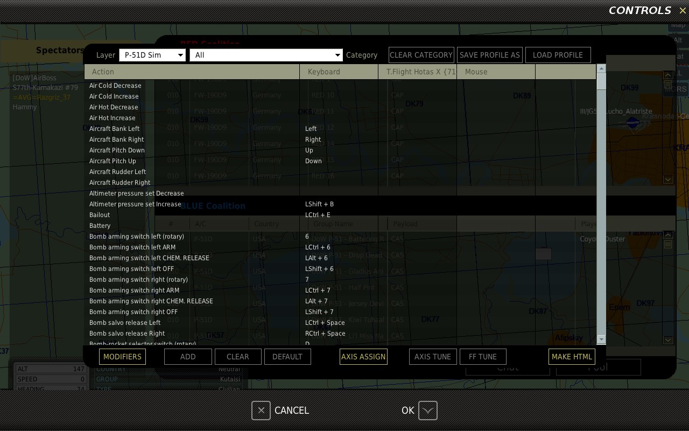Click the CLEAR button
The image size is (689, 431).
[238, 357]
